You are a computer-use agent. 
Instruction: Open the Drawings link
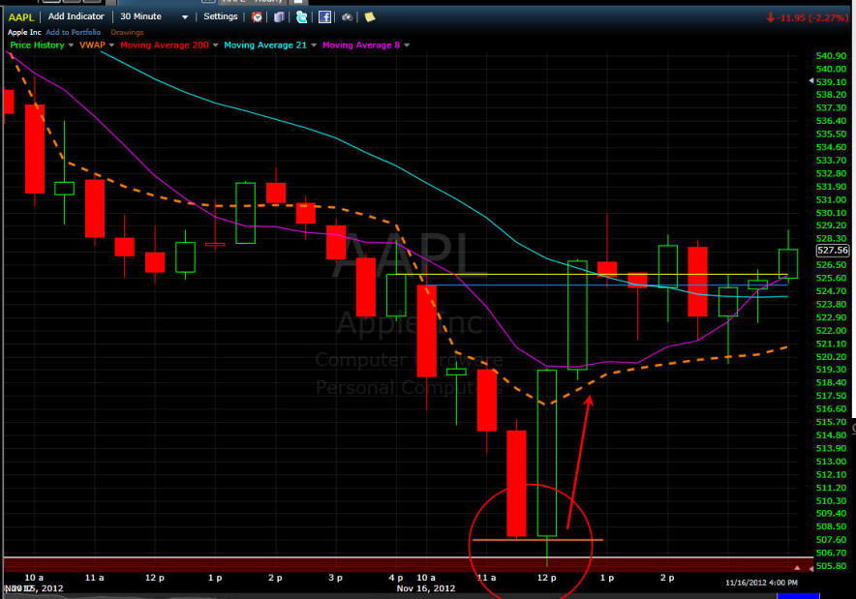[x=127, y=32]
